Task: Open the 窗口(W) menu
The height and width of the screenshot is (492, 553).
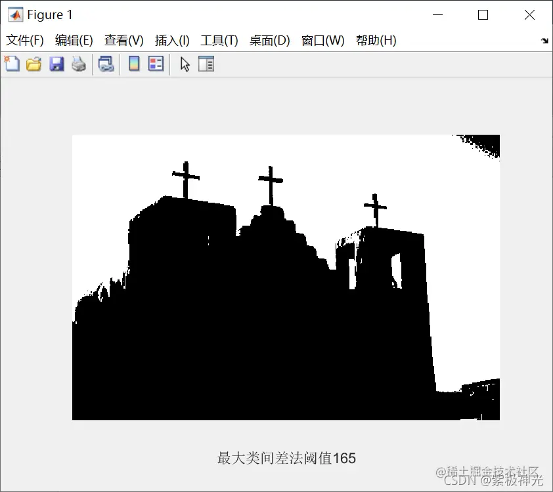Action: click(x=322, y=40)
